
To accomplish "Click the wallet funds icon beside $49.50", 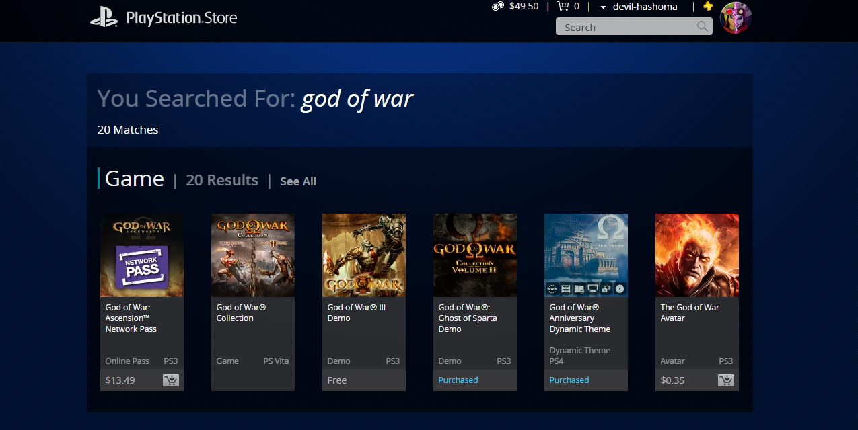I will click(x=498, y=7).
